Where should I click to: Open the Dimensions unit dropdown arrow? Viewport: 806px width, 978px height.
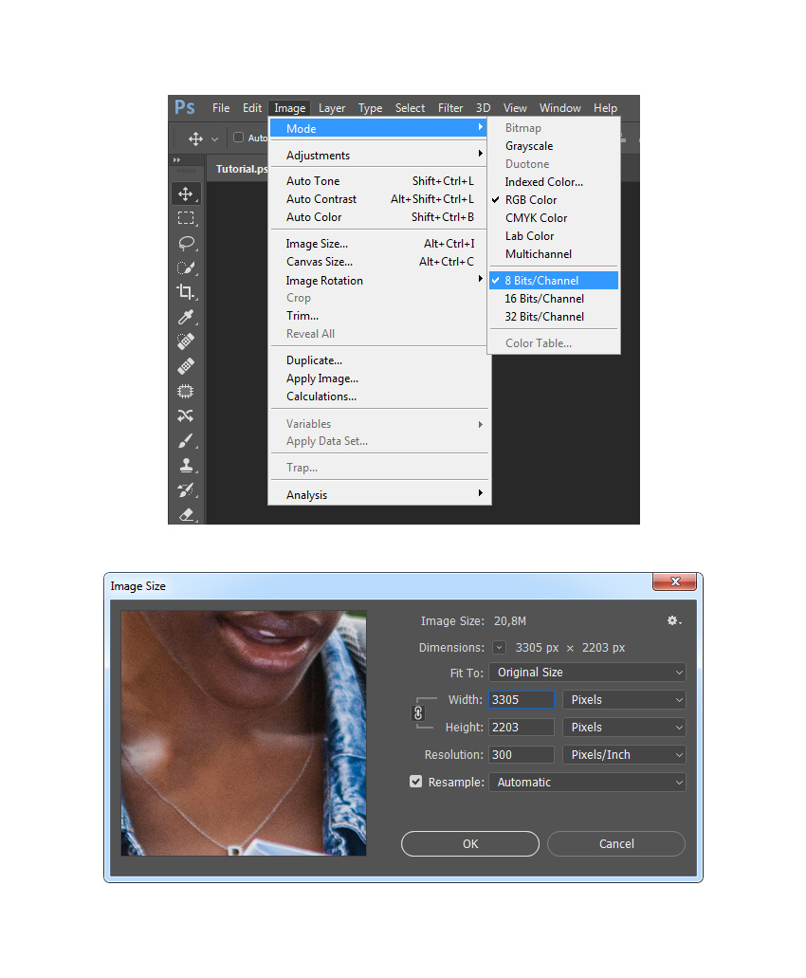[x=500, y=648]
